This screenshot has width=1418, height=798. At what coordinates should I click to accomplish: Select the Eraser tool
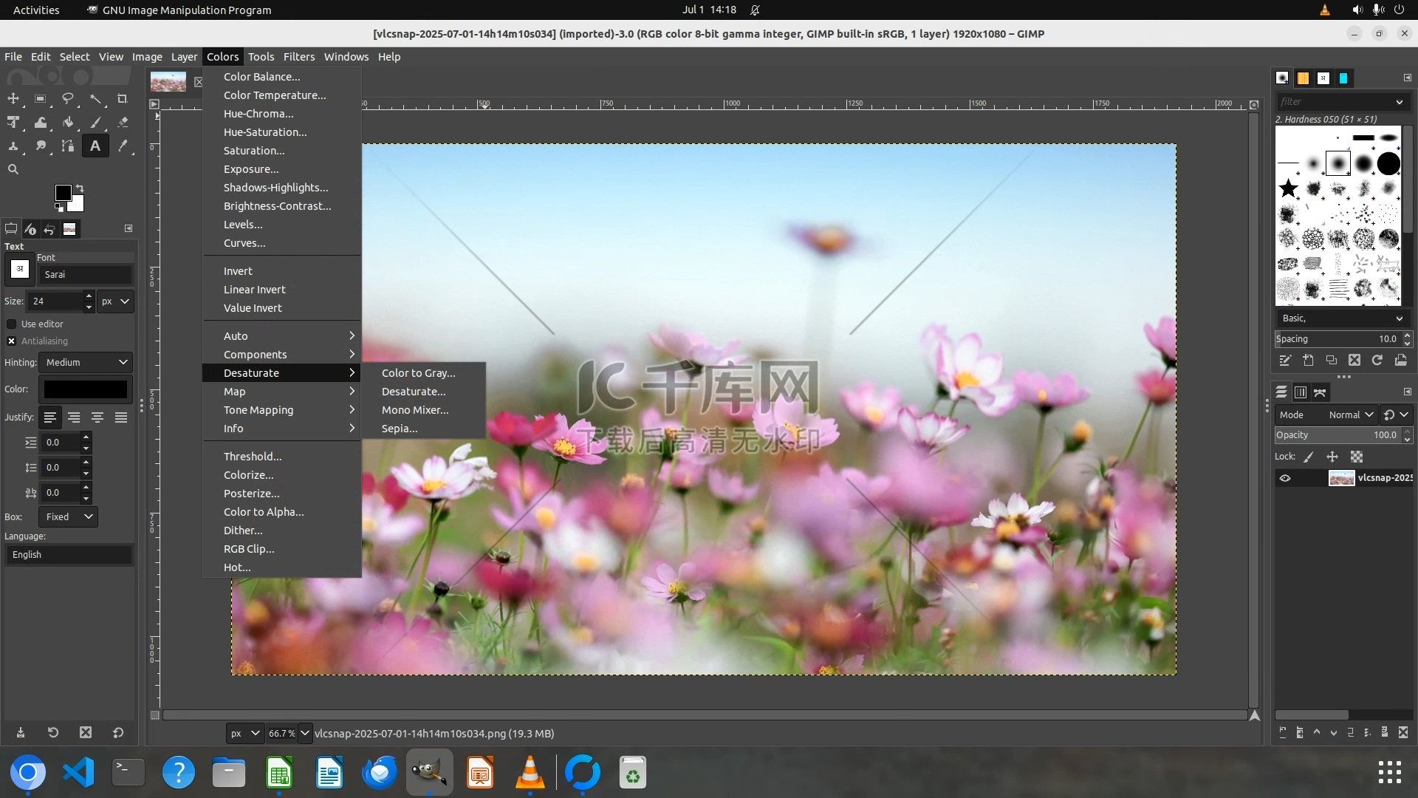[x=123, y=122]
